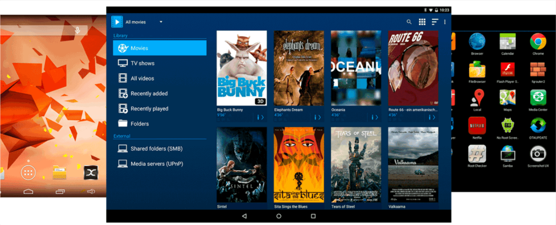Open the Sita Sings the Blues poster
556x225 pixels.
(x=299, y=165)
